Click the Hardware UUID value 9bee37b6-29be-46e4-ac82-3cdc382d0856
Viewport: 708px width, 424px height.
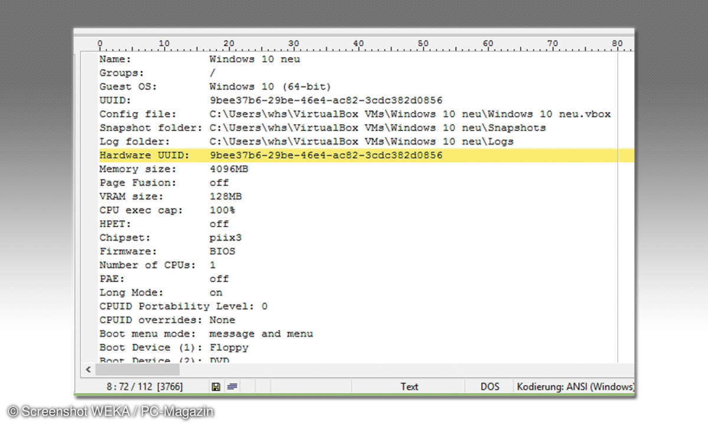coord(326,155)
